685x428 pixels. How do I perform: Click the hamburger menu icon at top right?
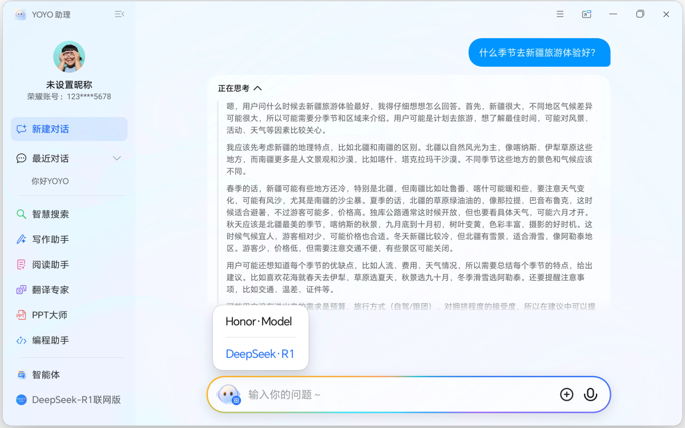click(x=559, y=14)
